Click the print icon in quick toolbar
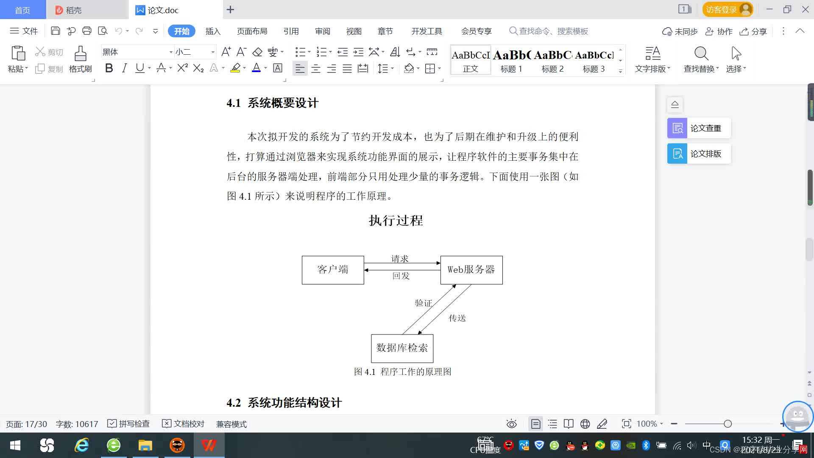The height and width of the screenshot is (458, 814). (87, 31)
